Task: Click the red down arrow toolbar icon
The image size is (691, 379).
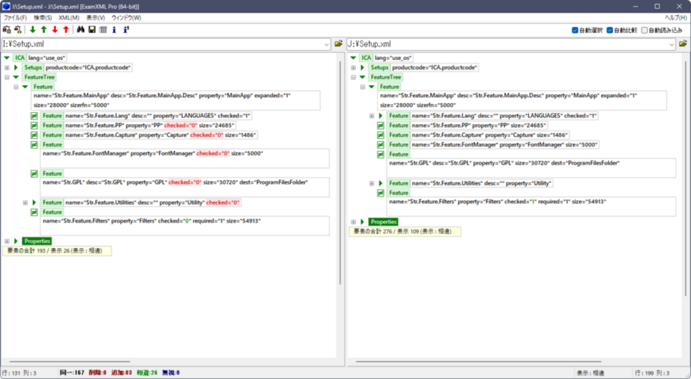Action: [x=55, y=30]
